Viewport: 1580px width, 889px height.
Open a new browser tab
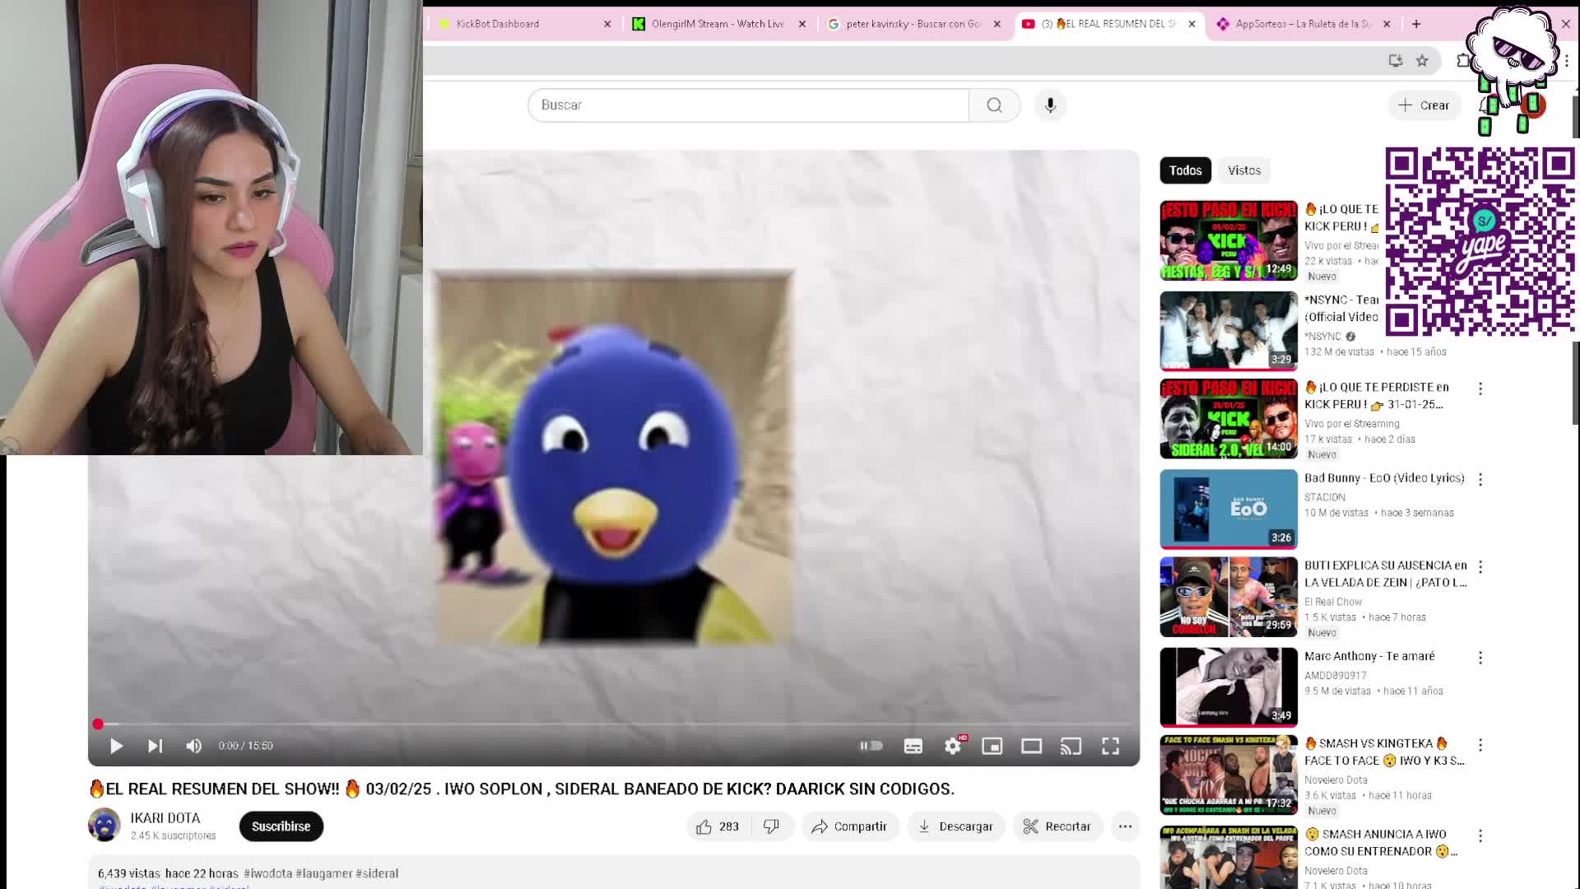point(1416,24)
